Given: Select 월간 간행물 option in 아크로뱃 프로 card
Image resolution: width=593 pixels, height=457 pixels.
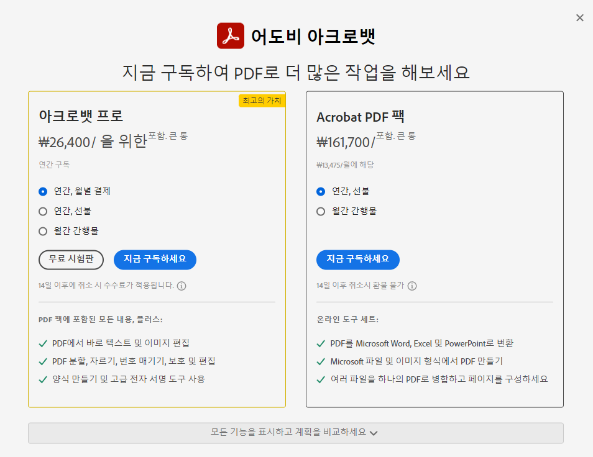Looking at the screenshot, I should pos(42,231).
